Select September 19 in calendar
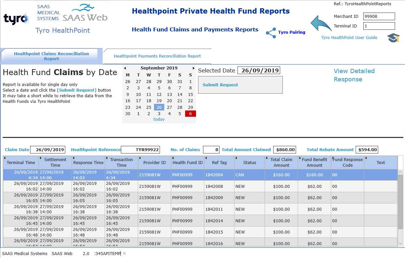 (x=159, y=101)
